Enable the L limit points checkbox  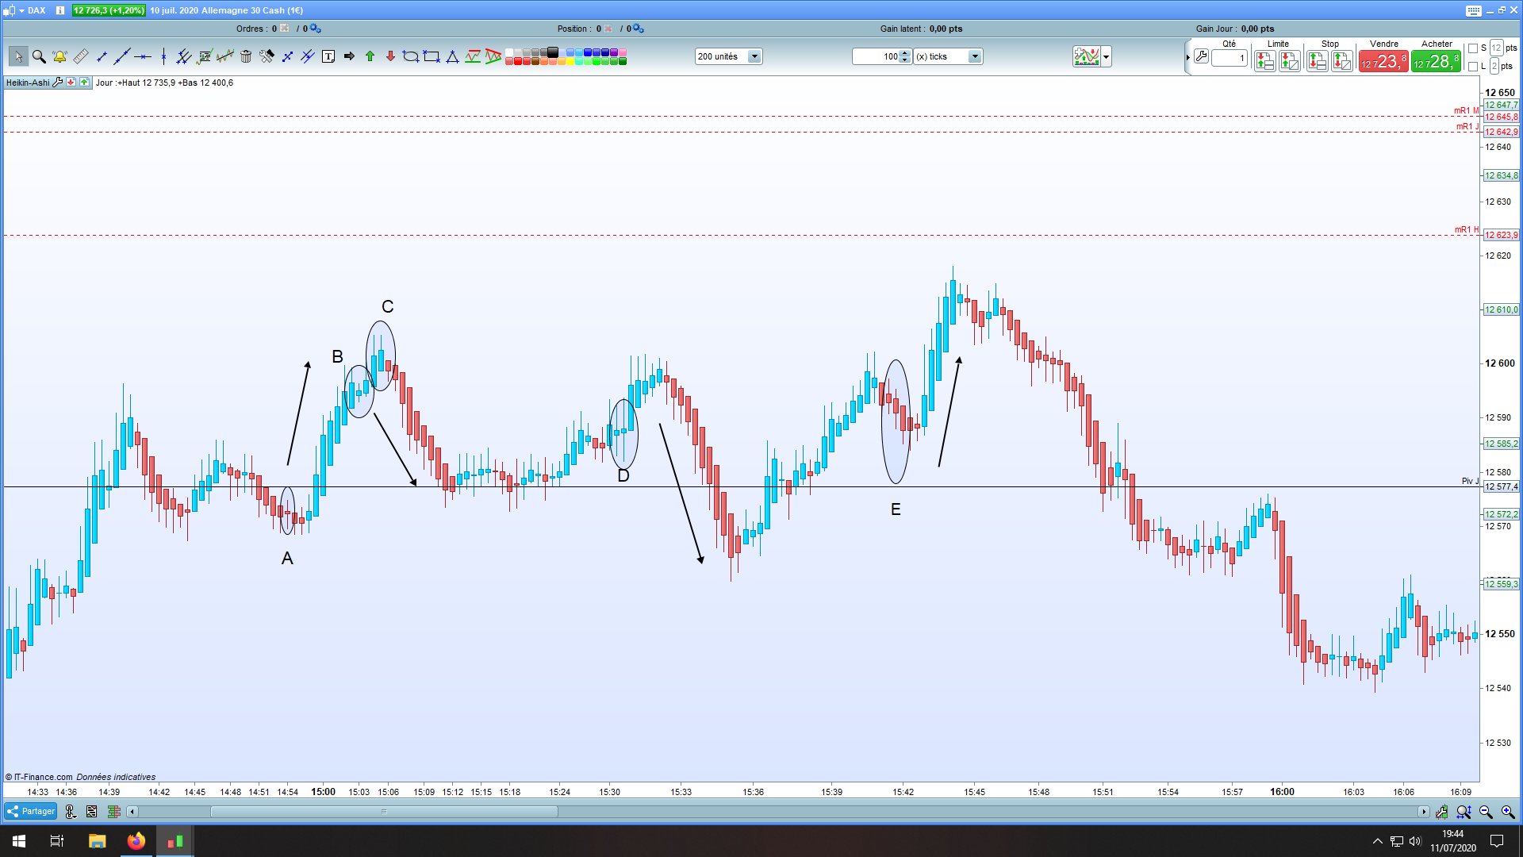(x=1473, y=67)
